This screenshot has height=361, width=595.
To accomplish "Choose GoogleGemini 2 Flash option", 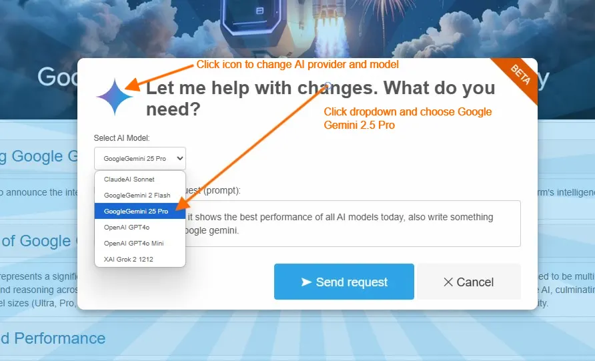I will point(140,195).
